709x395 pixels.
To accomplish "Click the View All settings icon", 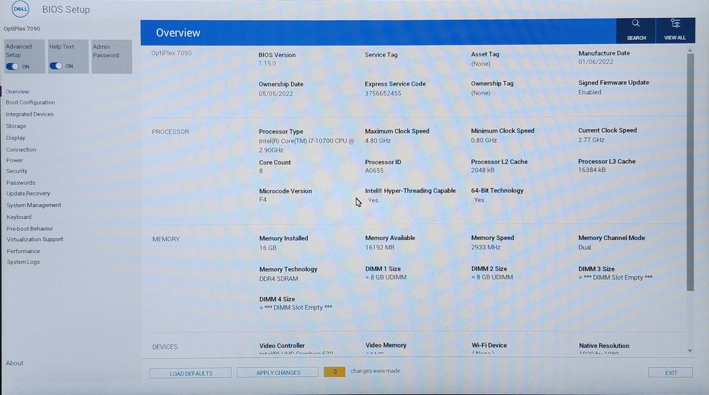I will pyautogui.click(x=675, y=30).
